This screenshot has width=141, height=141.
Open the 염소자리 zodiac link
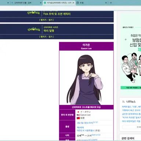pos(89,123)
